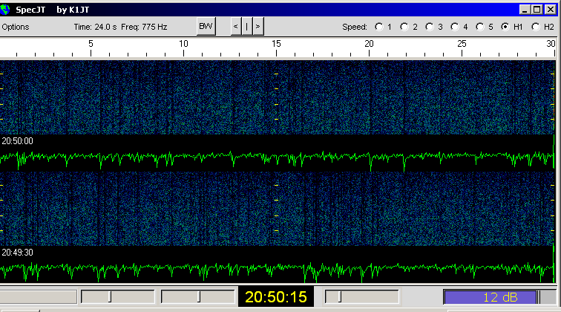
Task: Click the 25 second mark on ruler
Action: 462,44
